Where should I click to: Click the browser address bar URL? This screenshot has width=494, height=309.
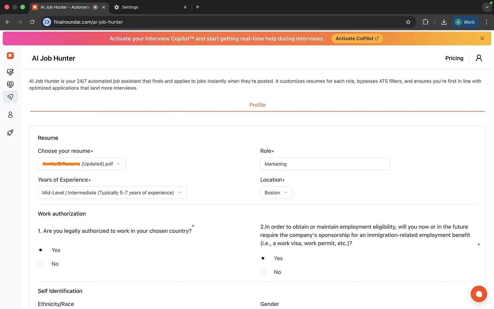point(88,22)
